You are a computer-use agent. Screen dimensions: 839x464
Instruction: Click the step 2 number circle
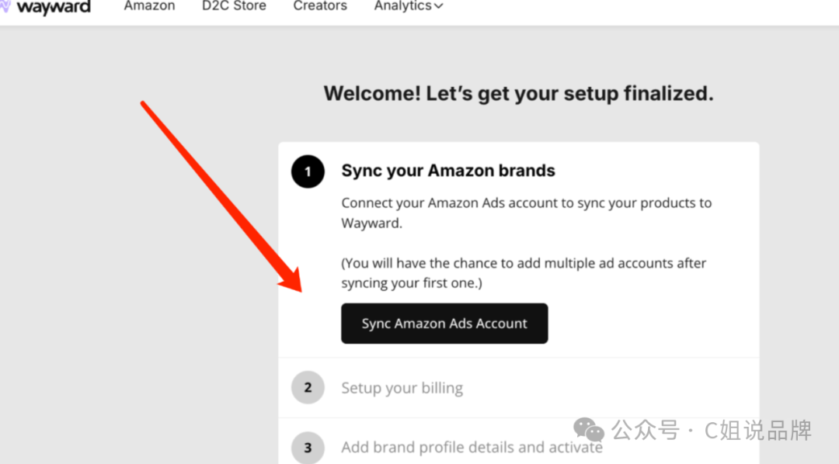click(308, 387)
